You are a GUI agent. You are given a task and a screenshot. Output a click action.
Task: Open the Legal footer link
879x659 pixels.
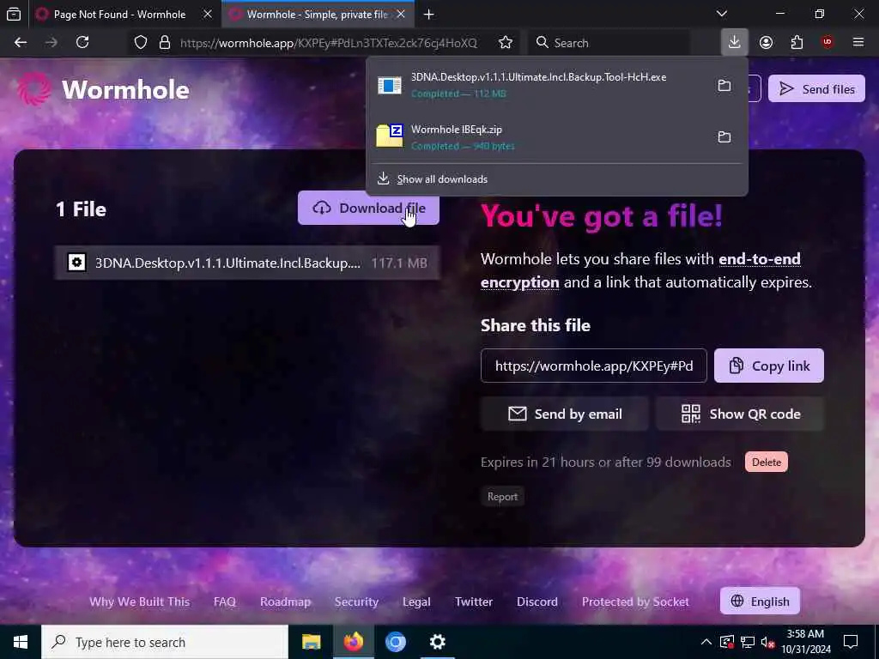pyautogui.click(x=416, y=602)
